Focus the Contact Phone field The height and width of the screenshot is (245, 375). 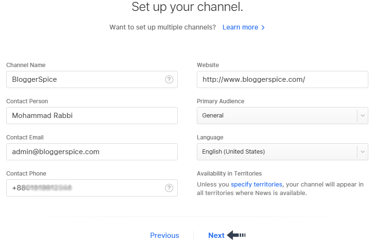tap(92, 188)
